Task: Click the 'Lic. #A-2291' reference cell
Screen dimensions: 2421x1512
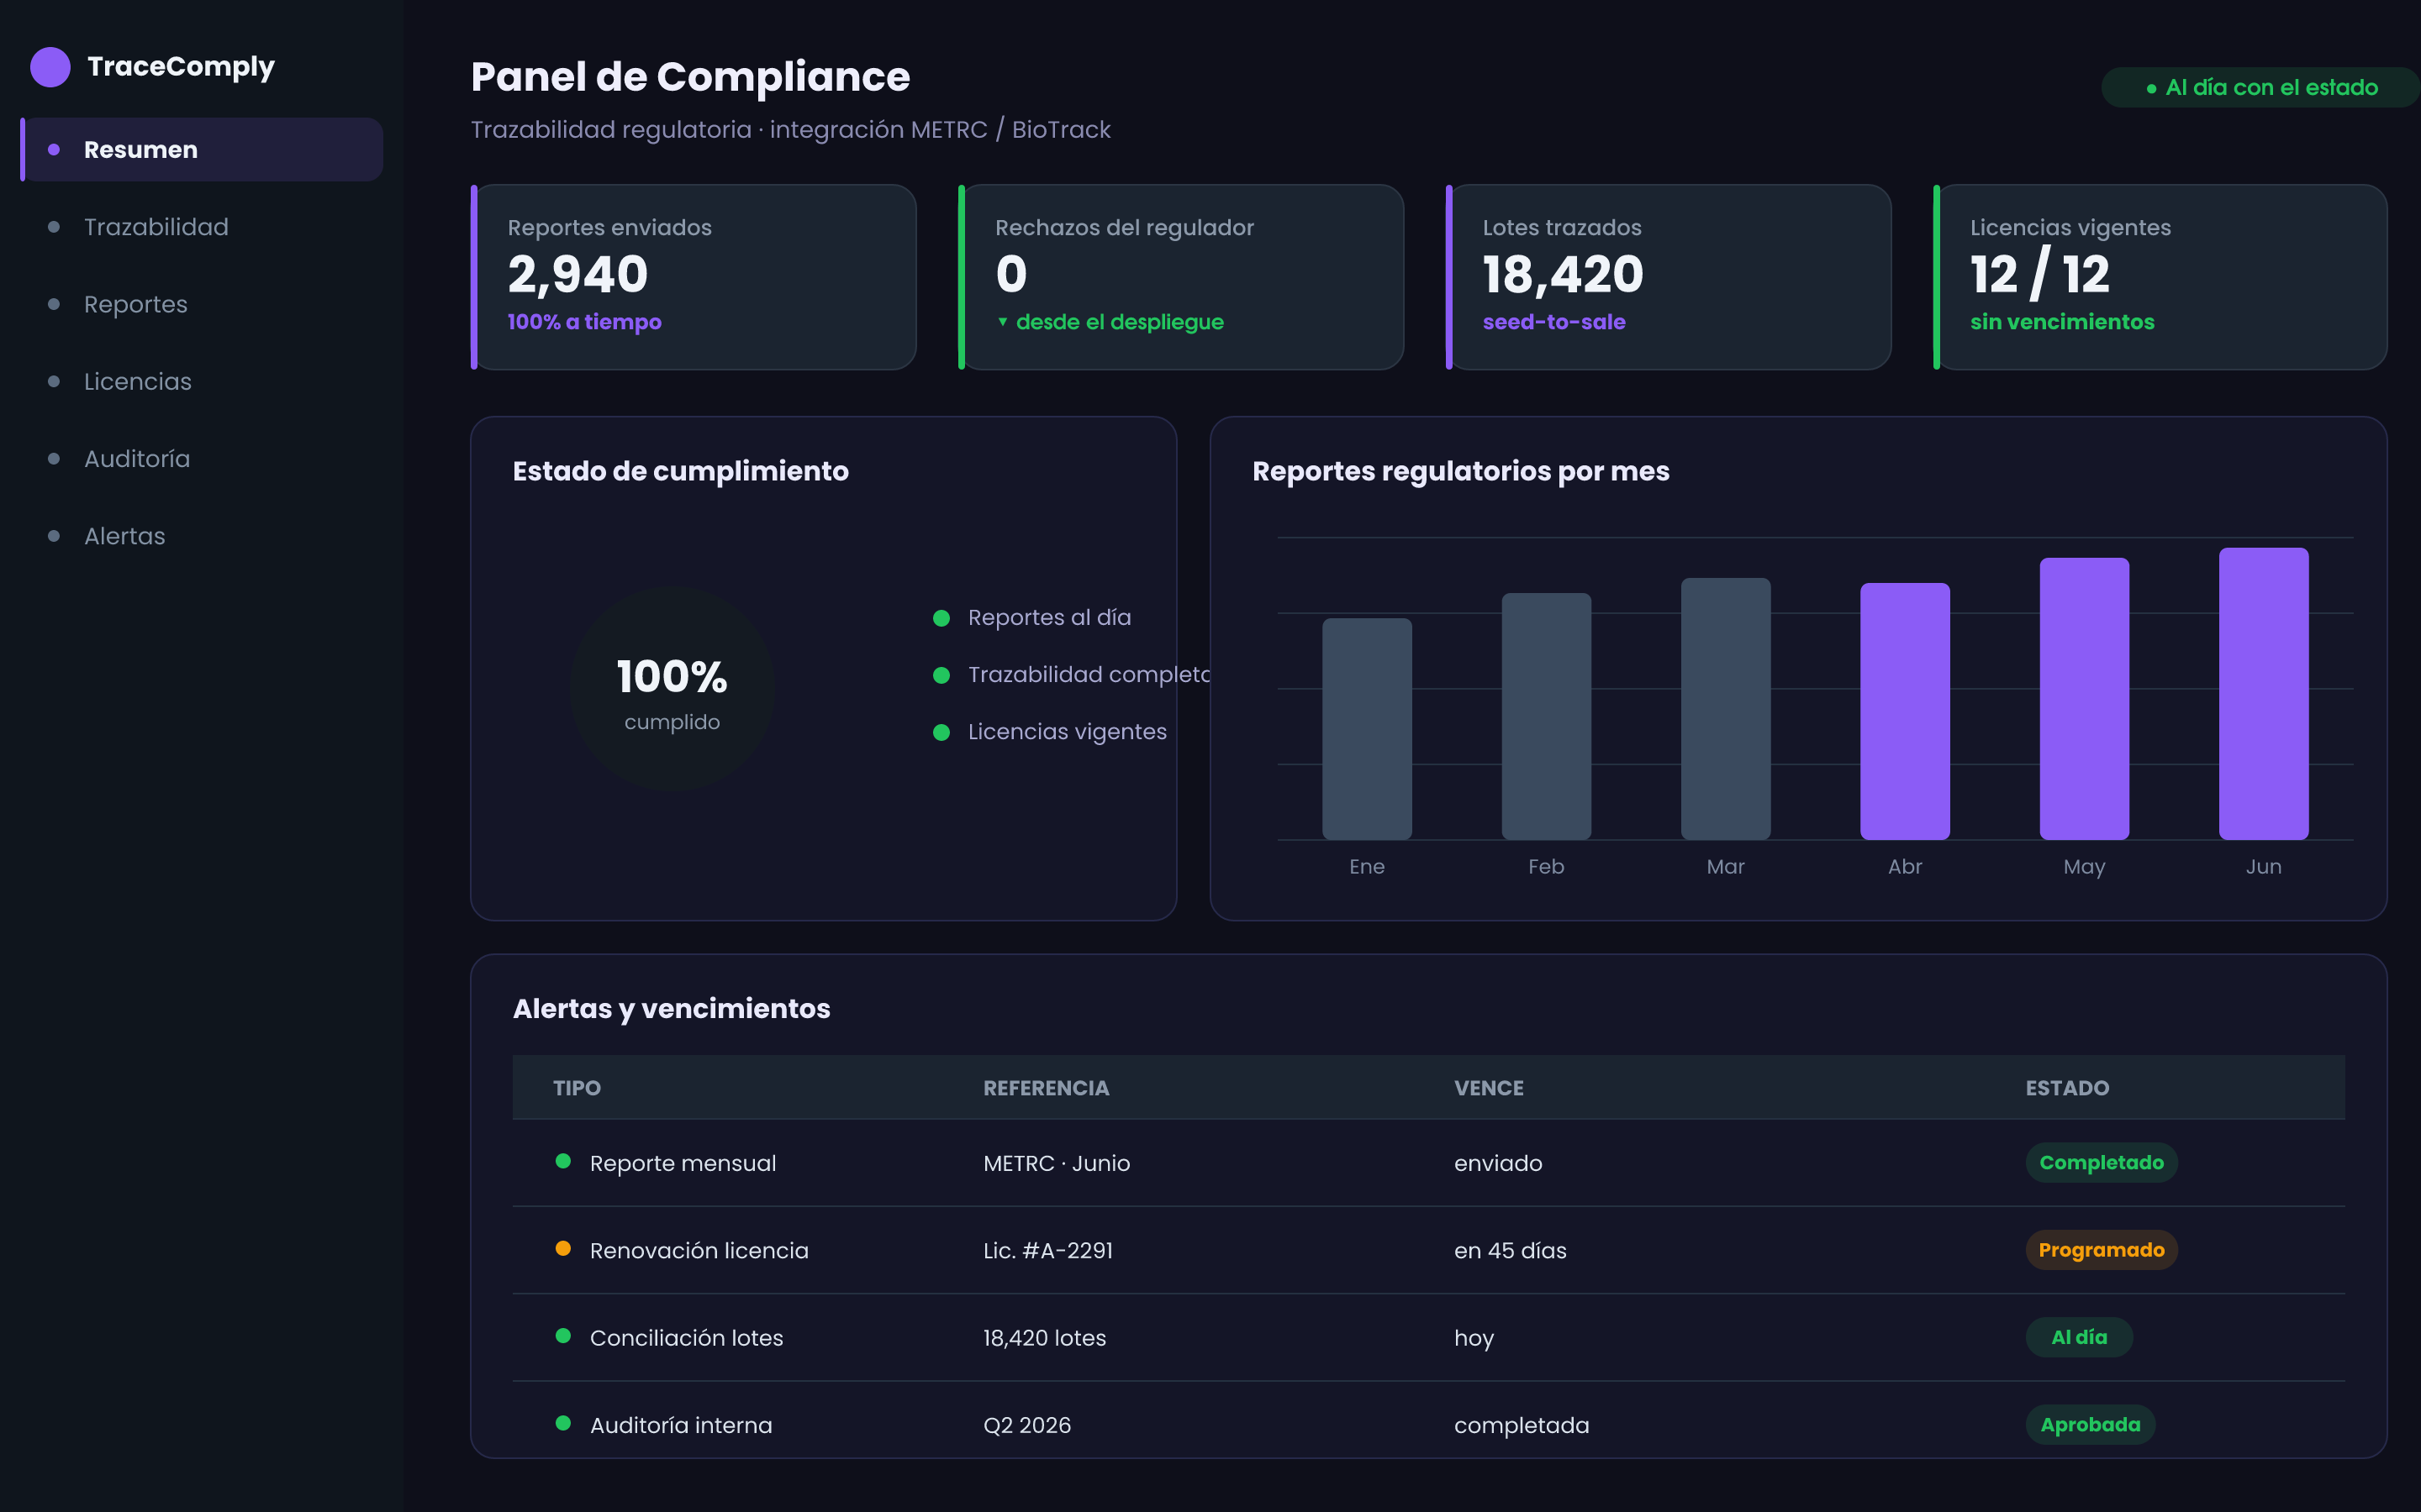Action: (x=1047, y=1250)
